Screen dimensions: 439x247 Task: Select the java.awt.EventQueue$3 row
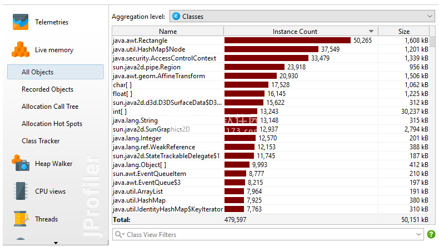click(x=271, y=183)
